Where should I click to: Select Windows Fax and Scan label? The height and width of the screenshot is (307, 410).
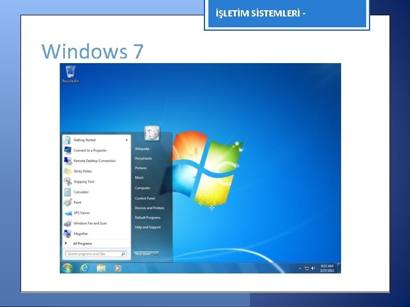pyautogui.click(x=90, y=223)
